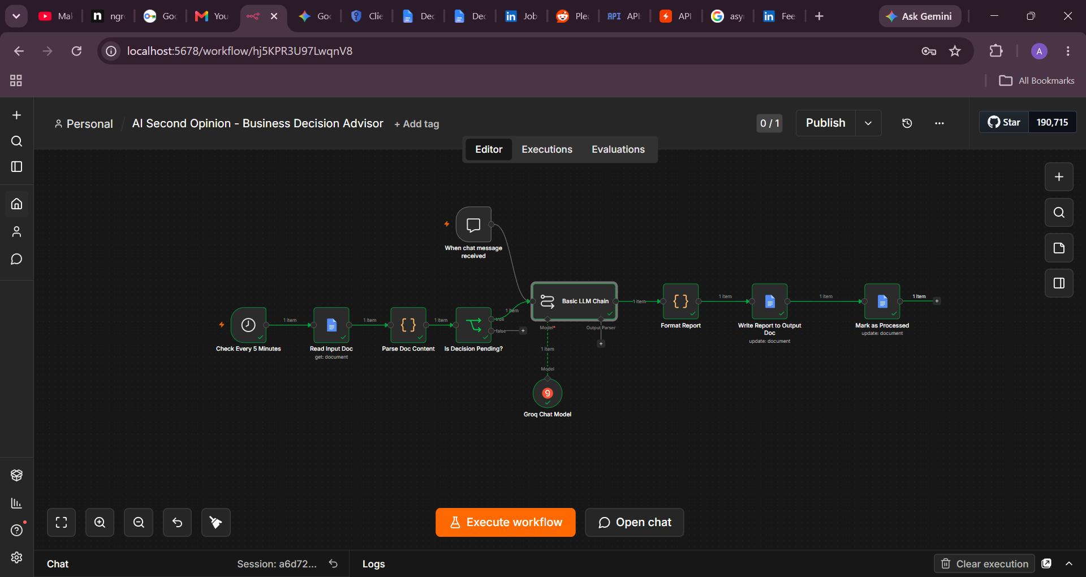The image size is (1086, 577).
Task: Open the Check Every 5 Minutes schedule node
Action: pos(248,325)
